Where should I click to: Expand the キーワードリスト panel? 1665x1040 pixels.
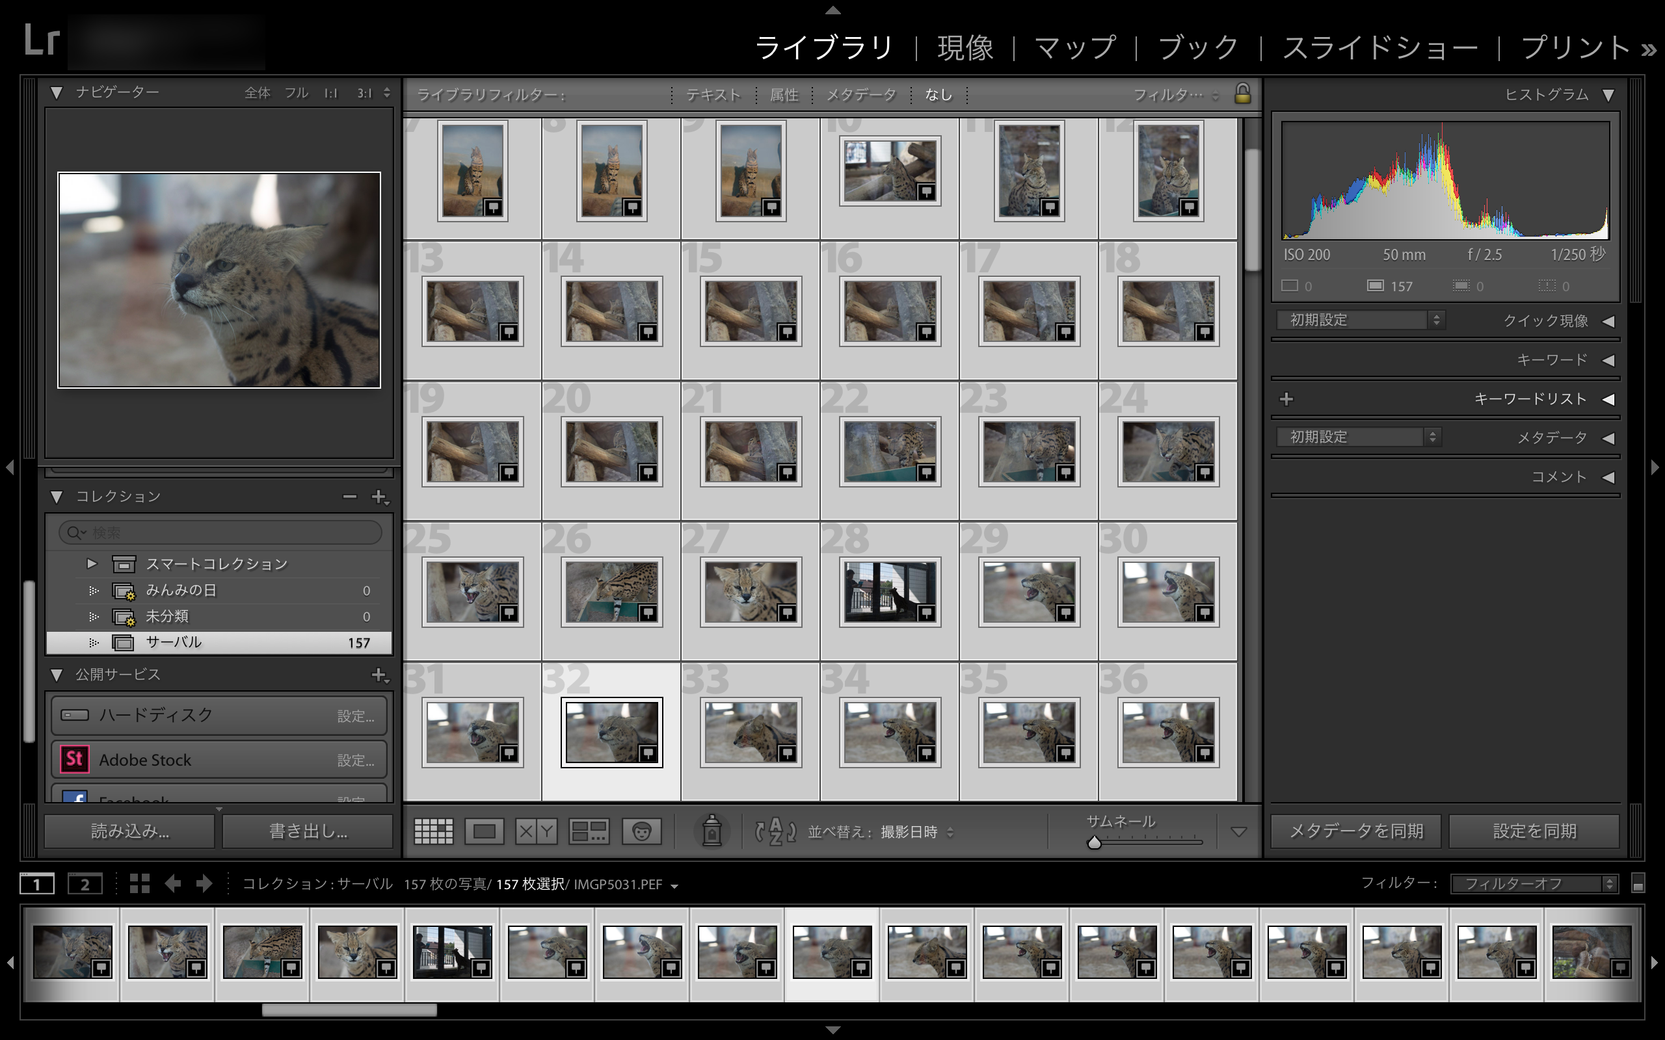[x=1608, y=399]
